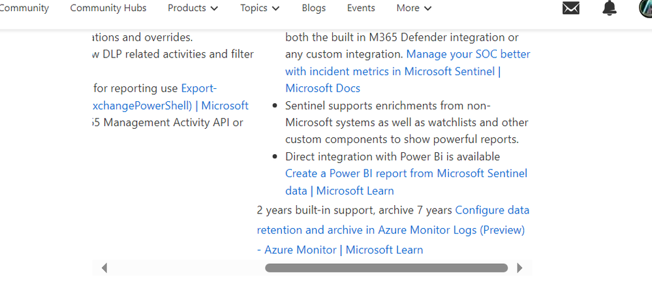
Task: Click the right scroll arrow
Action: [x=520, y=268]
